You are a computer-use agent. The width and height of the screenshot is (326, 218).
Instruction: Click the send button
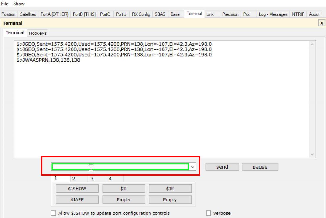point(222,167)
